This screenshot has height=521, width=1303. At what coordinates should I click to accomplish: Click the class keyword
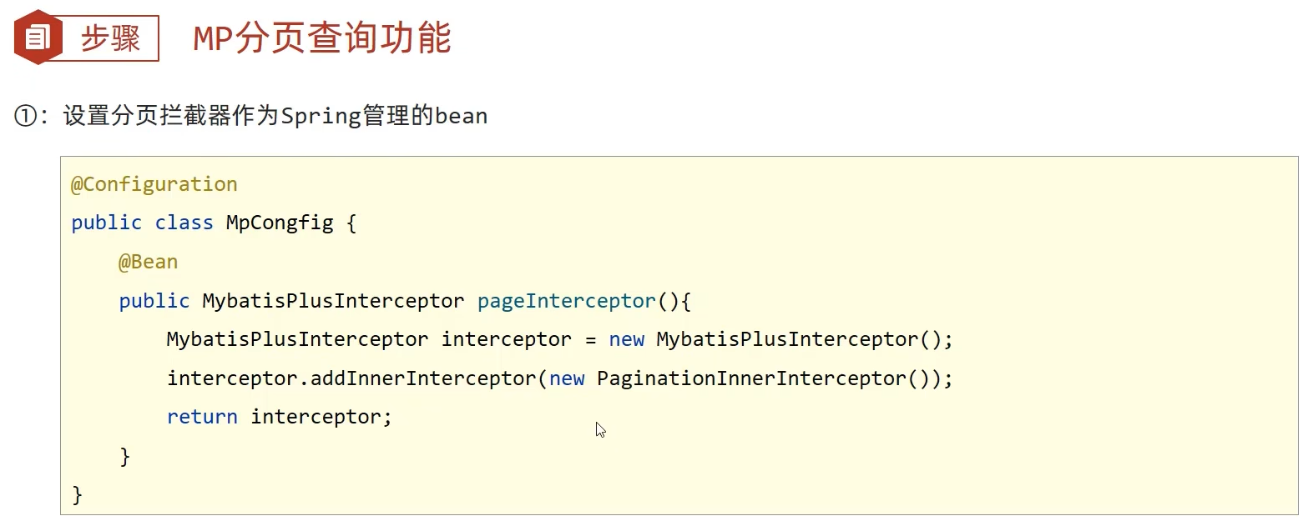184,223
